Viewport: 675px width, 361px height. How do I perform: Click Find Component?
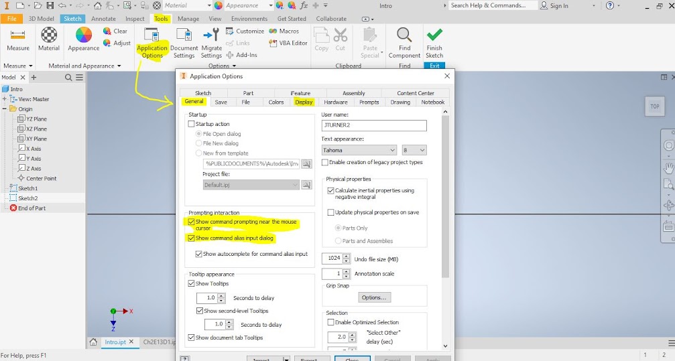tap(404, 43)
